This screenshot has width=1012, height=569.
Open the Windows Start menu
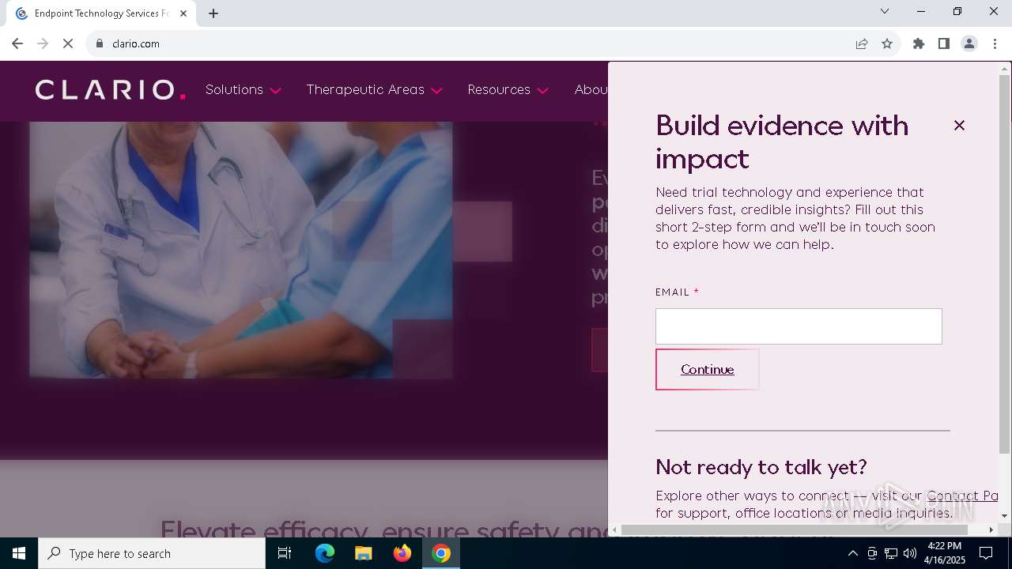click(x=19, y=553)
